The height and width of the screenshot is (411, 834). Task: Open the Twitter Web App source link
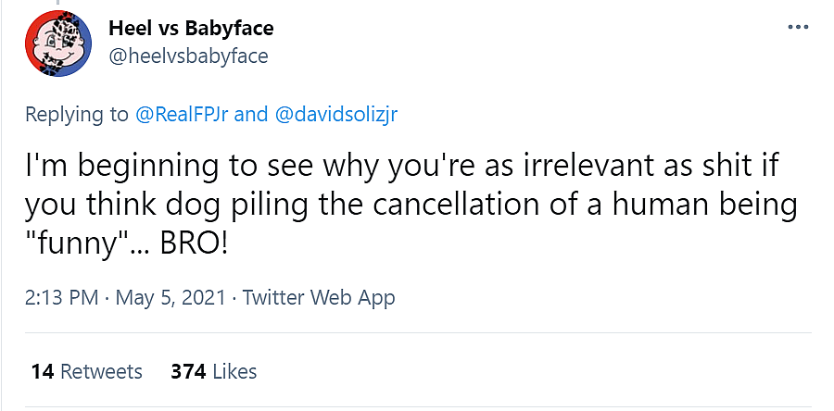[x=319, y=298]
